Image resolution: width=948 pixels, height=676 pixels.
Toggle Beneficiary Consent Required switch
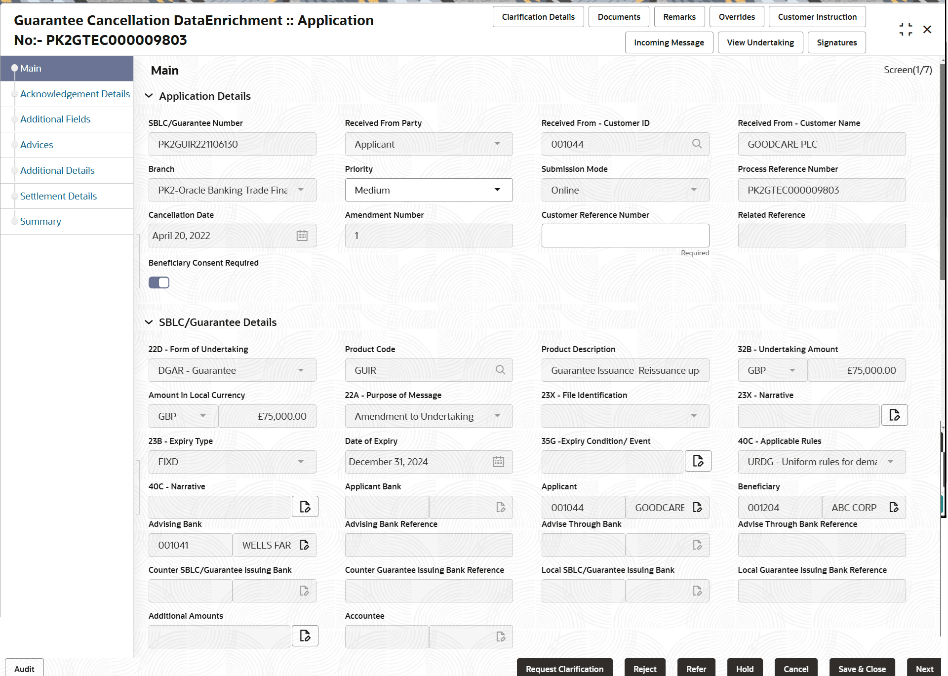tap(159, 282)
